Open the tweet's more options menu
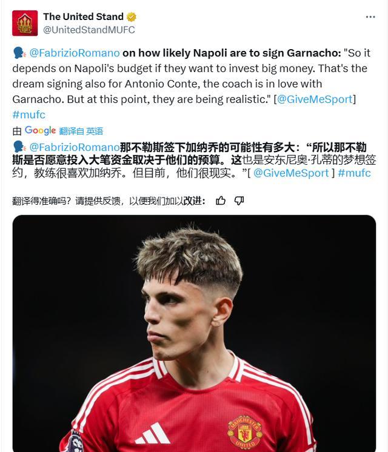388x452 pixels. pyautogui.click(x=370, y=17)
